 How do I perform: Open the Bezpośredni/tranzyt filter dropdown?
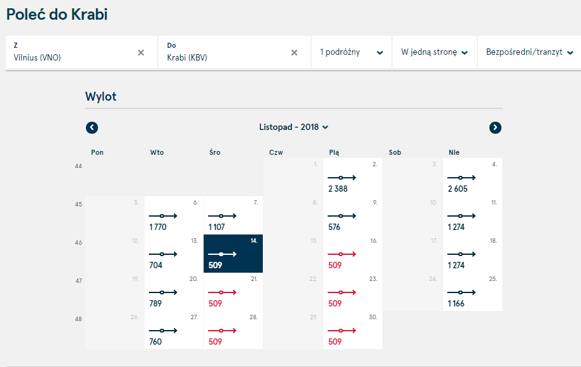coord(529,52)
